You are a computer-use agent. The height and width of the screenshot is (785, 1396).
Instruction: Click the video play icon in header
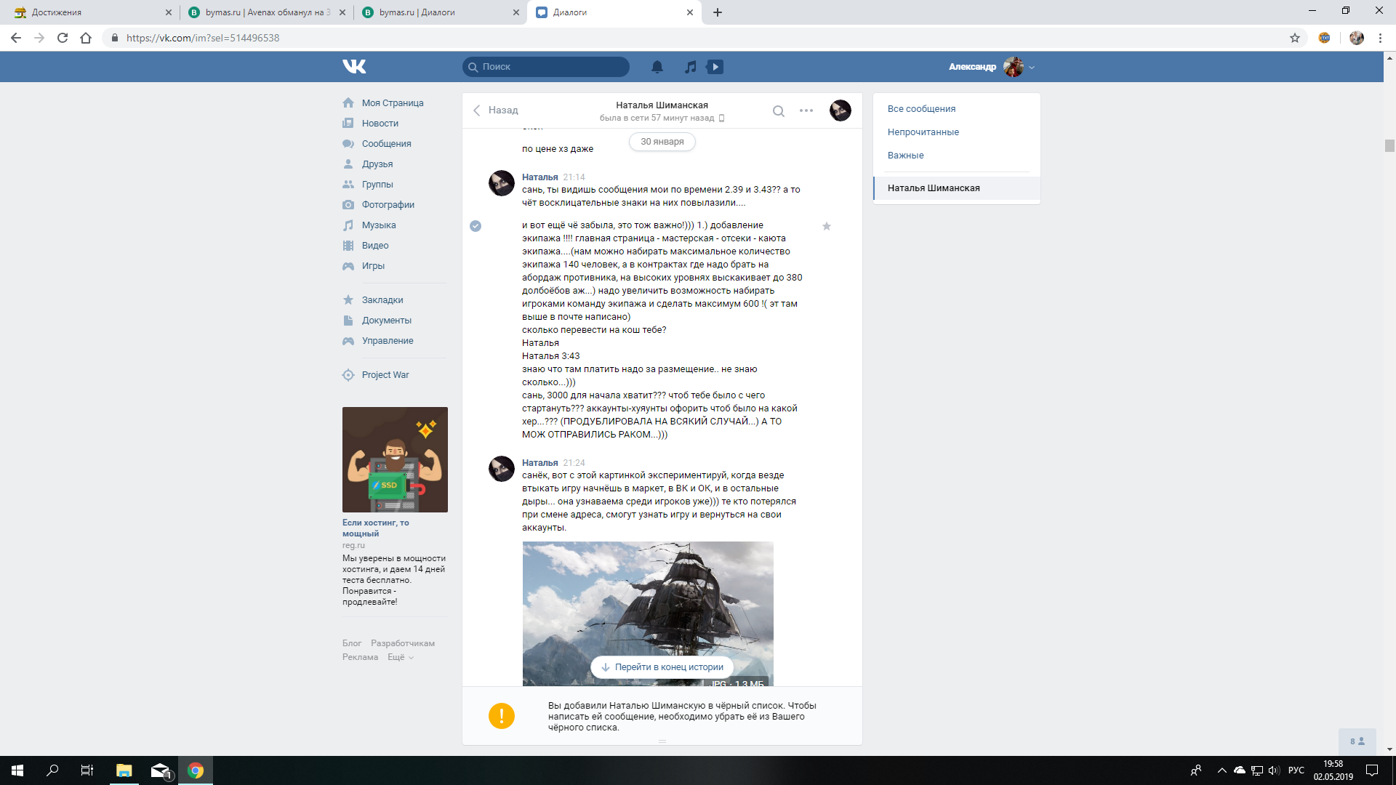pyautogui.click(x=715, y=67)
